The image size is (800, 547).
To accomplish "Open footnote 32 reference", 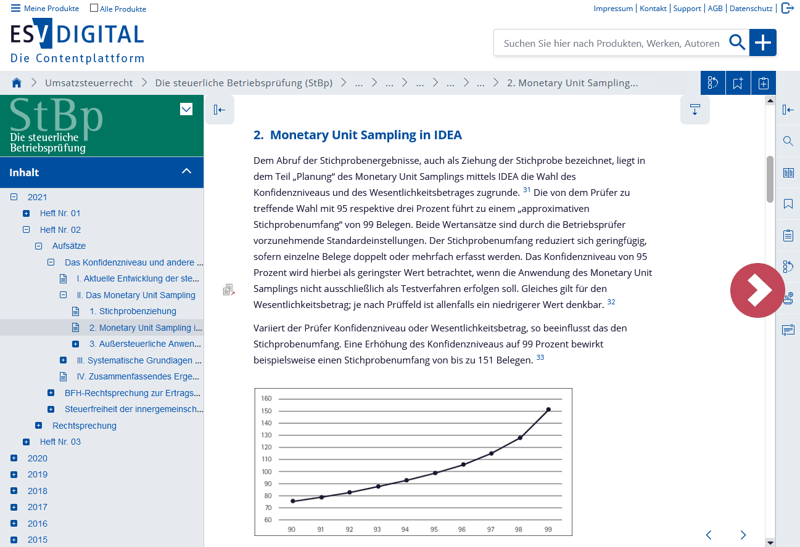I will (611, 302).
